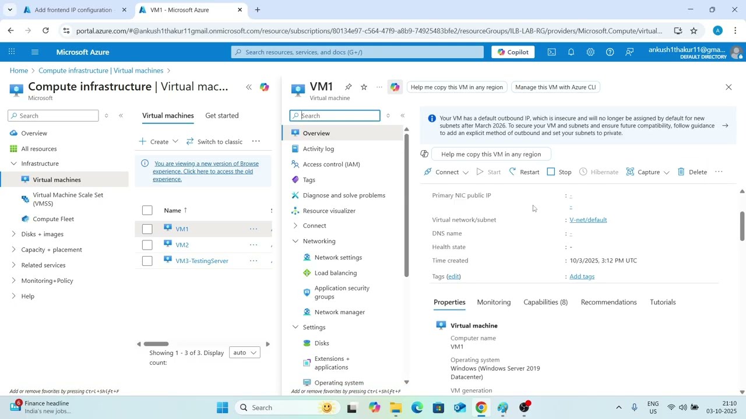The image size is (746, 419).
Task: Select the checkbox for VM3-TestingServer row
Action: 147,261
